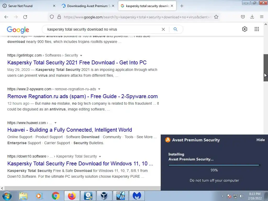Open Google settings gear
Image resolution: width=268 pixels, height=201 pixels.
(245, 29)
